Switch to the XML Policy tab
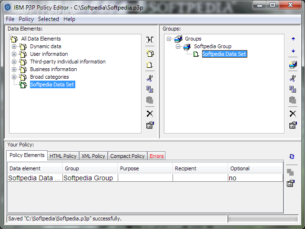Image resolution: width=305 pixels, height=229 pixels. pos(93,156)
